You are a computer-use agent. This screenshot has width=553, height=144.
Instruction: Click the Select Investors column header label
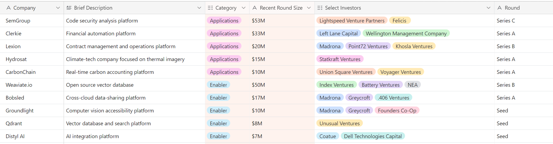pyautogui.click(x=343, y=8)
